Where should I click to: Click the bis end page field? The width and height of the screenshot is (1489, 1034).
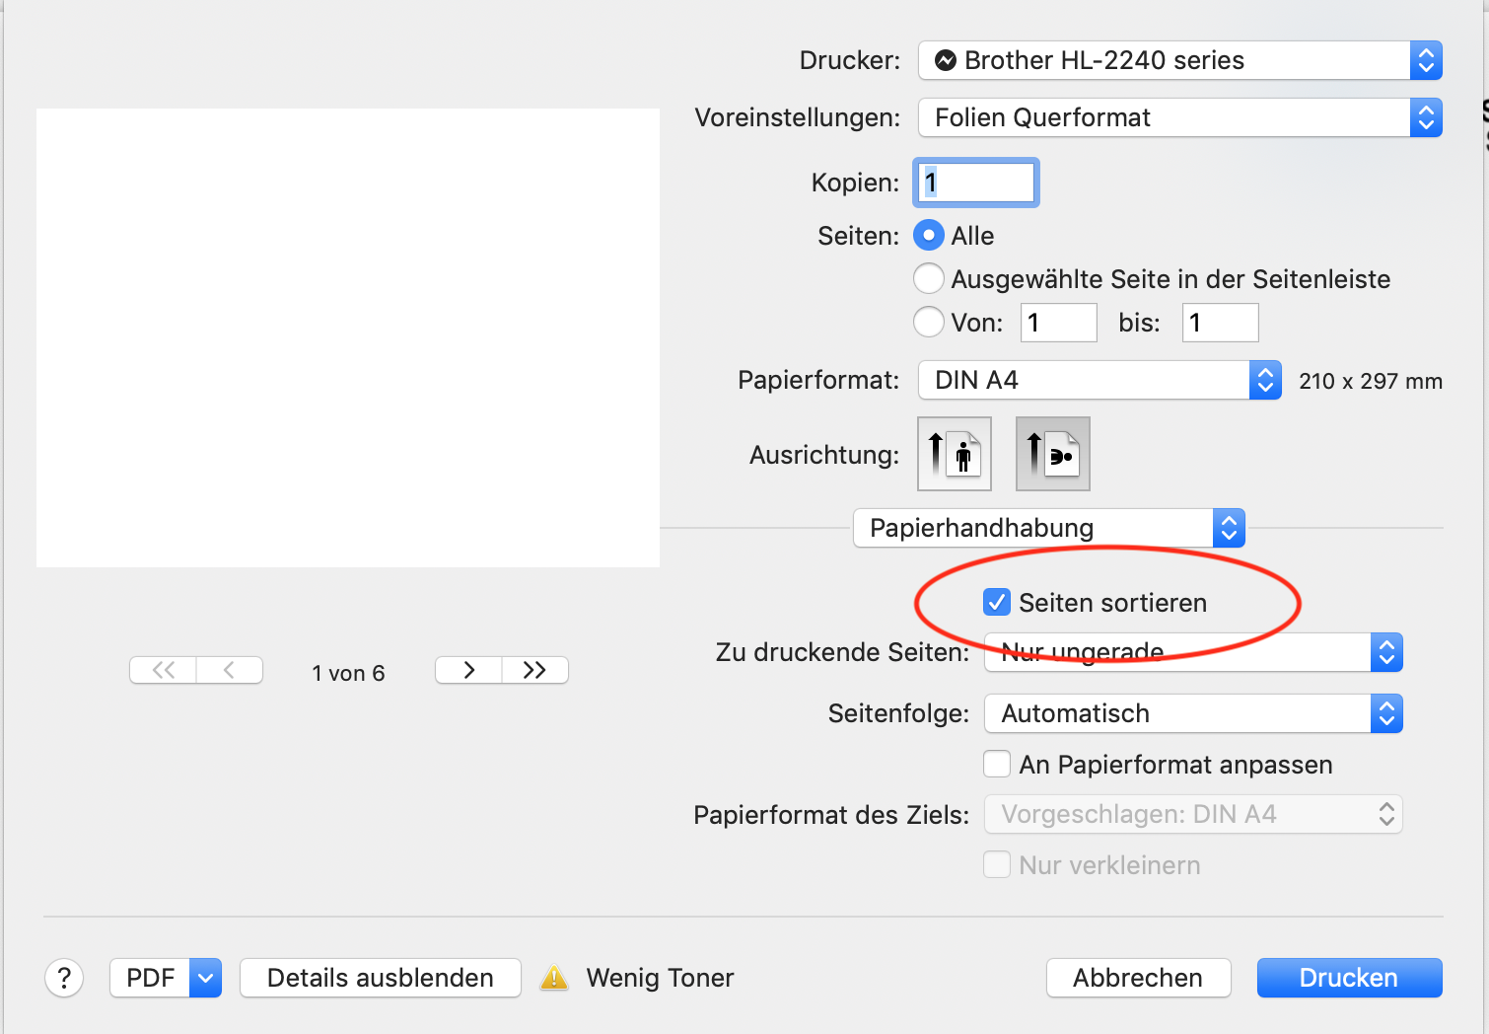coord(1221,323)
